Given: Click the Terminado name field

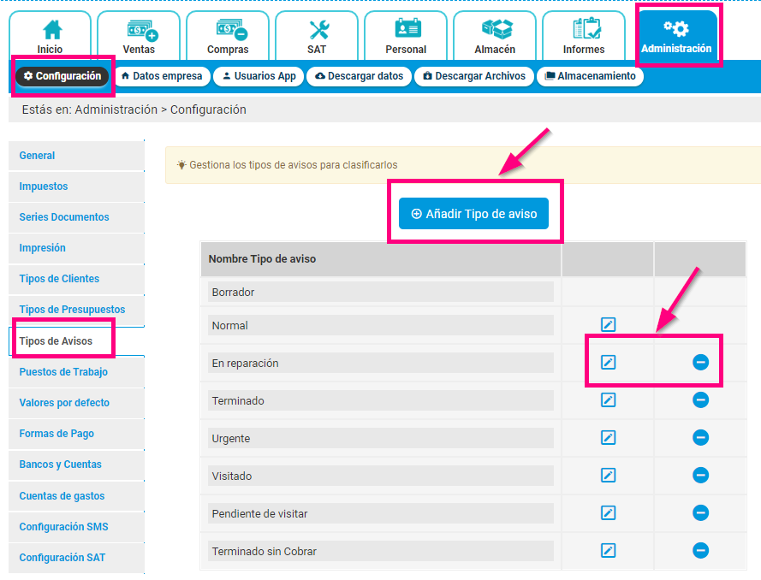Looking at the screenshot, I should click(380, 400).
